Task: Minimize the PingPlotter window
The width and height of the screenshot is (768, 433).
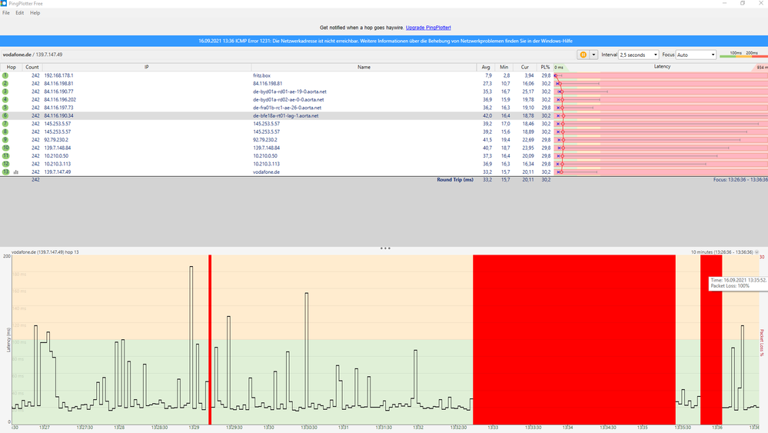Action: coord(724,3)
